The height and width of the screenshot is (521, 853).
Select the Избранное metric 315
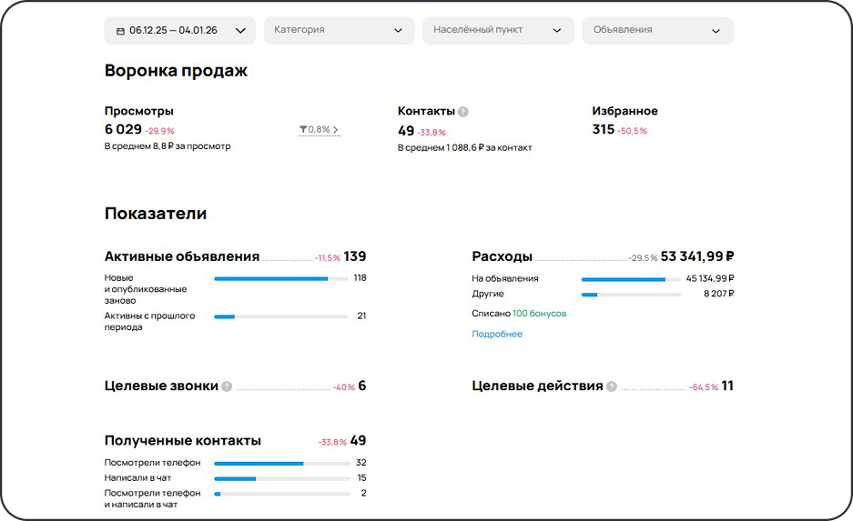604,130
